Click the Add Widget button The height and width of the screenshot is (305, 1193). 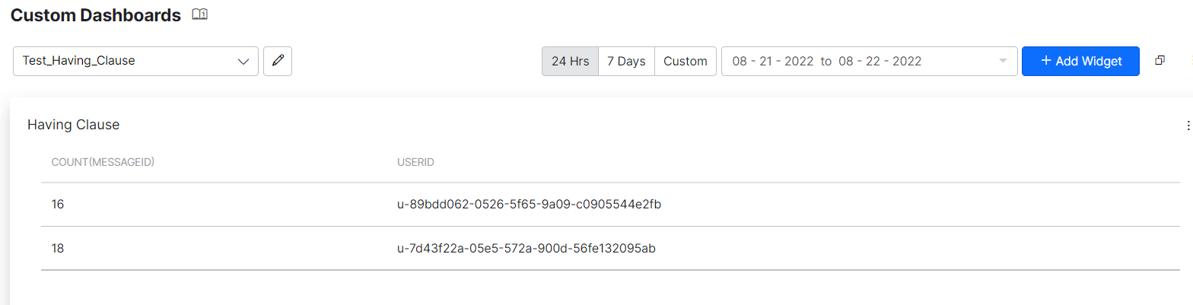pos(1080,61)
